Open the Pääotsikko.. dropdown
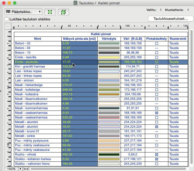Screen dimensions: 194x171 pyautogui.click(x=23, y=12)
